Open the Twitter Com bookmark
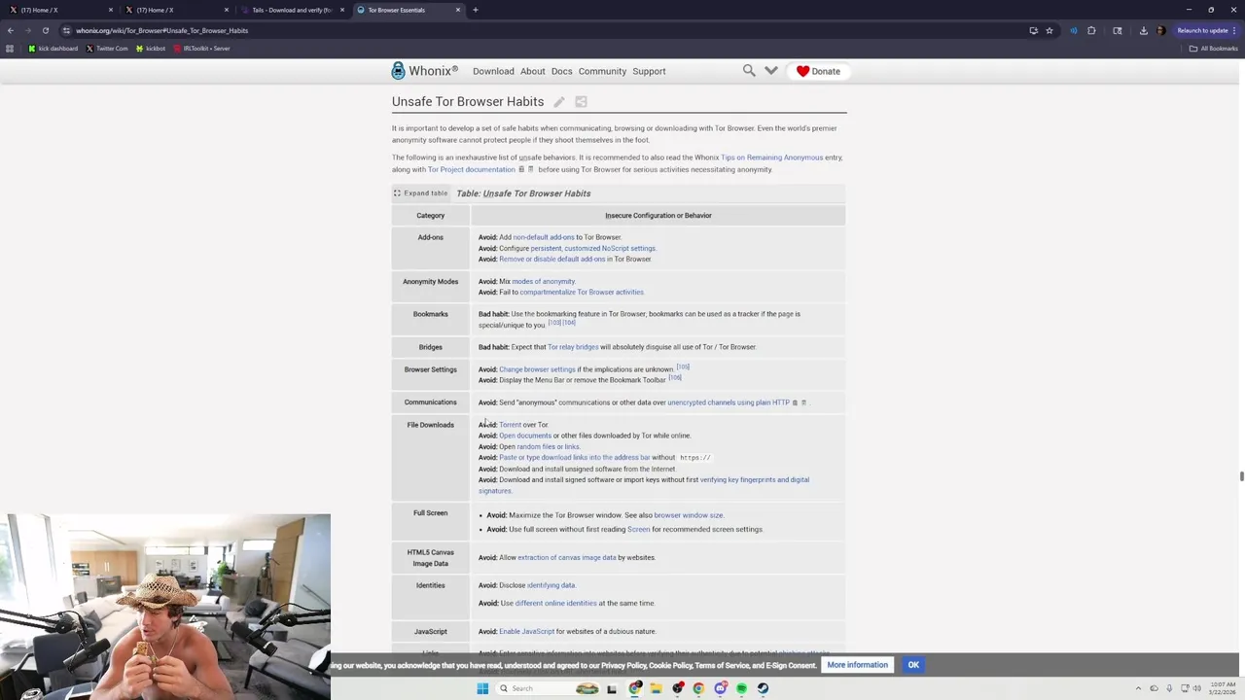1245x700 pixels. pyautogui.click(x=107, y=49)
